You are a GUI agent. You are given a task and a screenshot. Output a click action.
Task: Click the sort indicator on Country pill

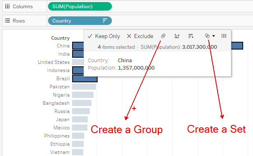click(105, 20)
